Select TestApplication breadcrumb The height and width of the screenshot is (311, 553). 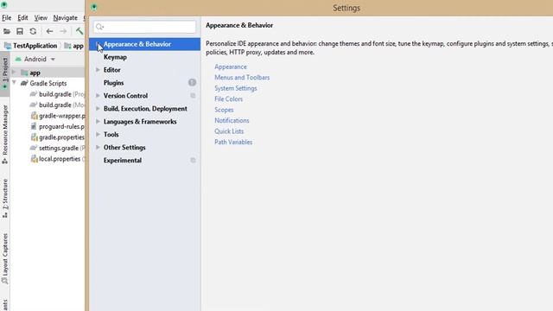click(31, 46)
